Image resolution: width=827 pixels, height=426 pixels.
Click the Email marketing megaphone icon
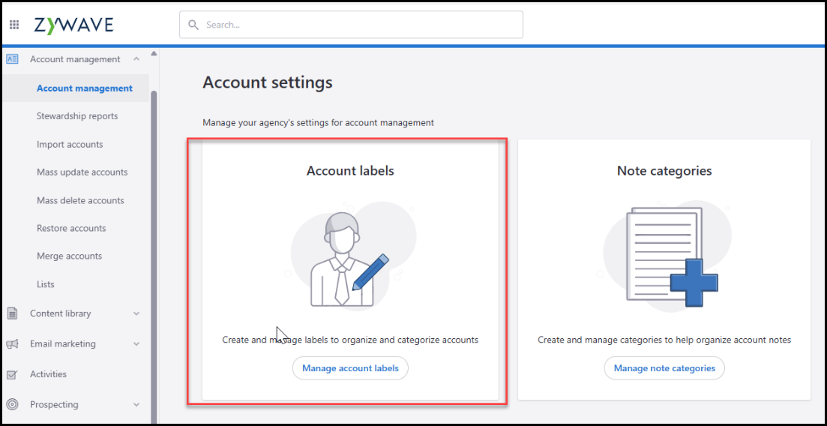click(12, 344)
